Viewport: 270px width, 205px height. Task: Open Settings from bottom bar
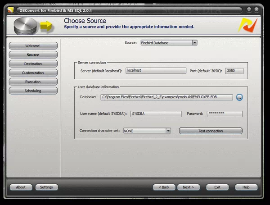46,187
